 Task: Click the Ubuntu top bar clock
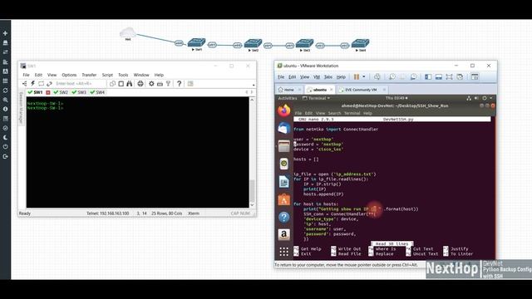(397, 98)
